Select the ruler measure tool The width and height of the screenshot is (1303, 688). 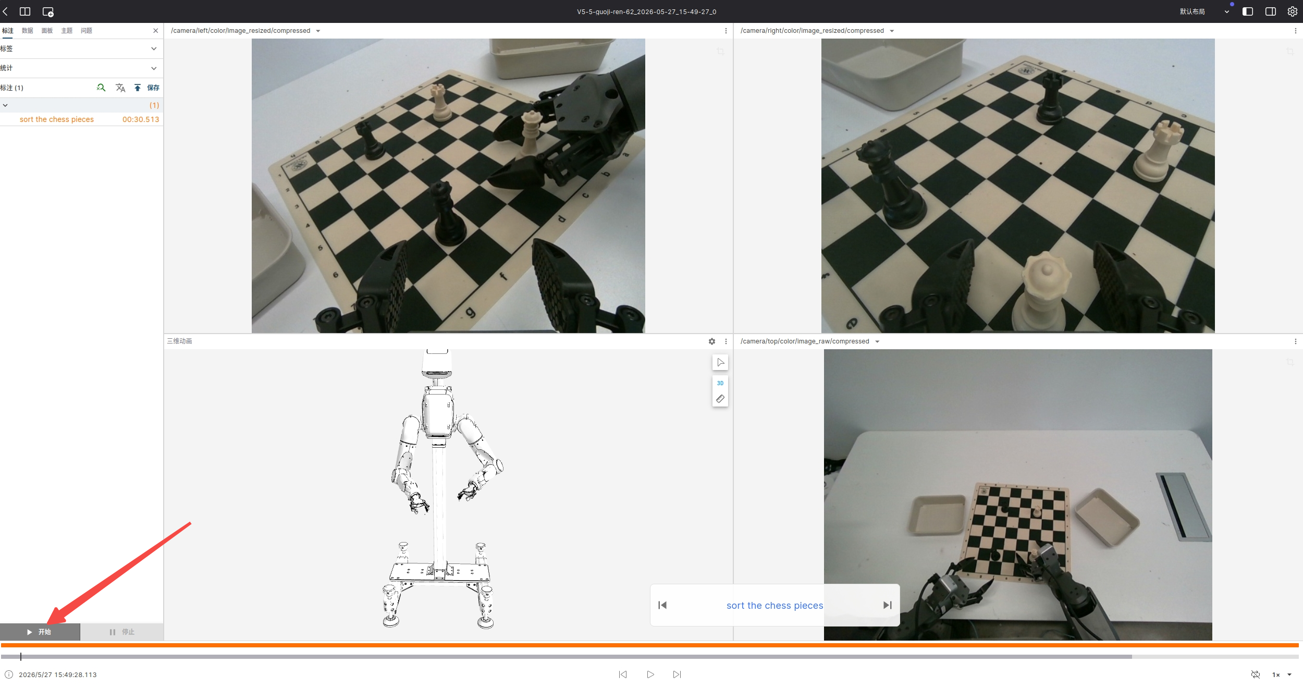point(720,399)
